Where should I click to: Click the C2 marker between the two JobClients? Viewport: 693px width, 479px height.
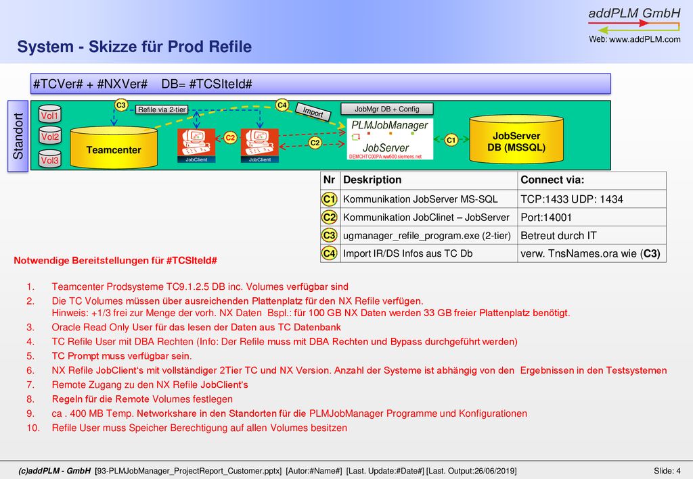point(230,138)
